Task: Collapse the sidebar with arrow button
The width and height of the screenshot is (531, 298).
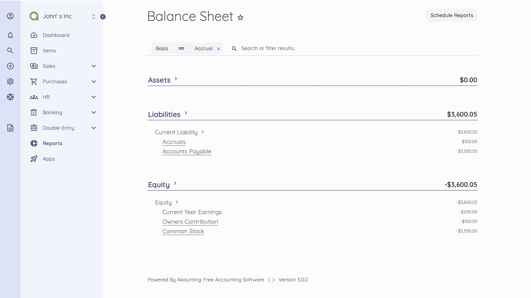Action: (103, 17)
